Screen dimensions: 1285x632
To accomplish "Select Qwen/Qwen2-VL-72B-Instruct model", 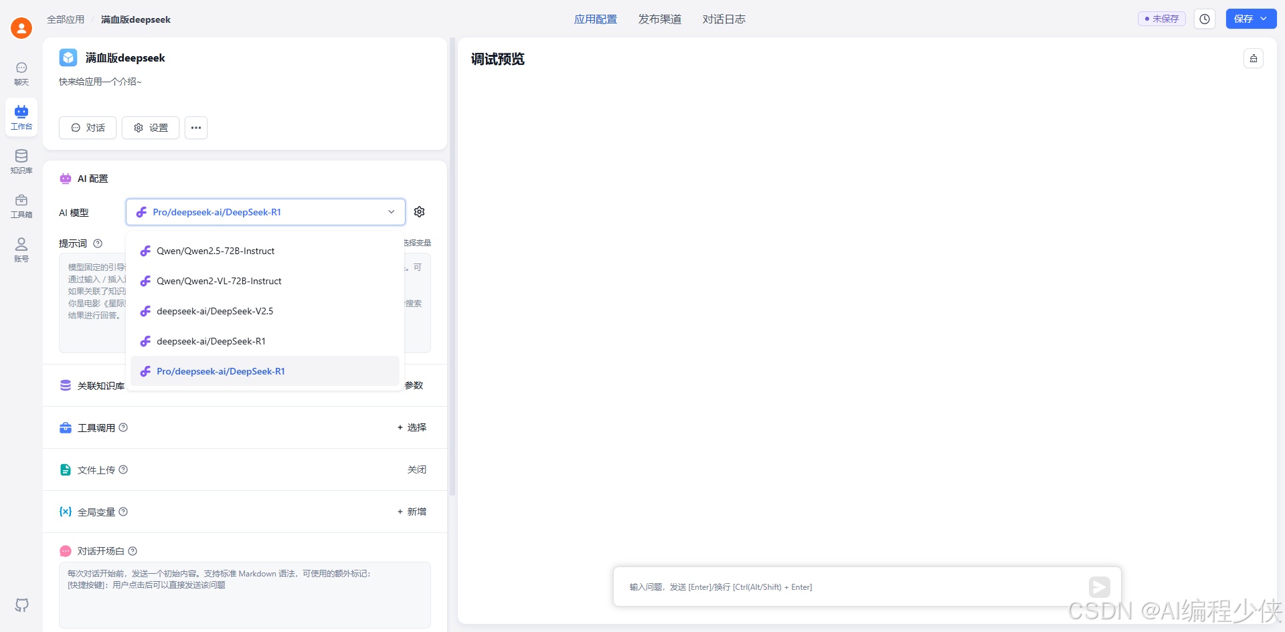I will (265, 281).
